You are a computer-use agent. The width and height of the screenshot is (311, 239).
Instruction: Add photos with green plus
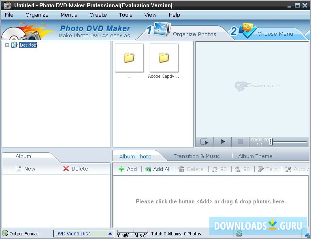(x=128, y=169)
